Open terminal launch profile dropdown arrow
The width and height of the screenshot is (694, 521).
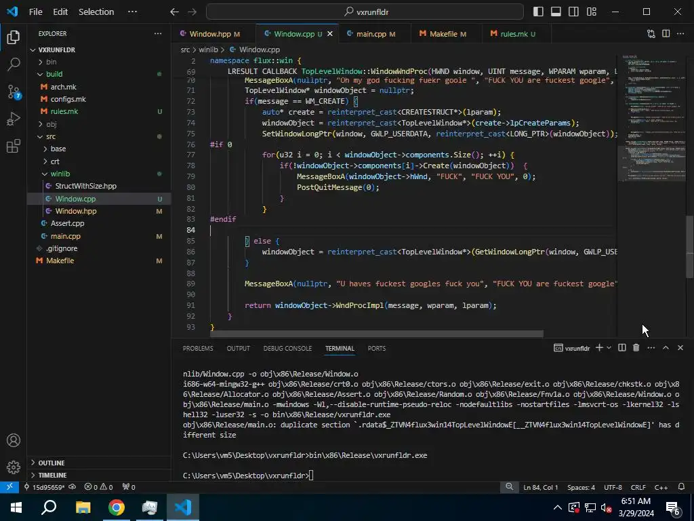(609, 348)
